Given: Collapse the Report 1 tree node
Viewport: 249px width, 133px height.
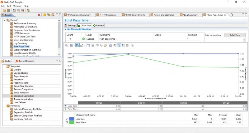Looking at the screenshot, I should (4, 20).
